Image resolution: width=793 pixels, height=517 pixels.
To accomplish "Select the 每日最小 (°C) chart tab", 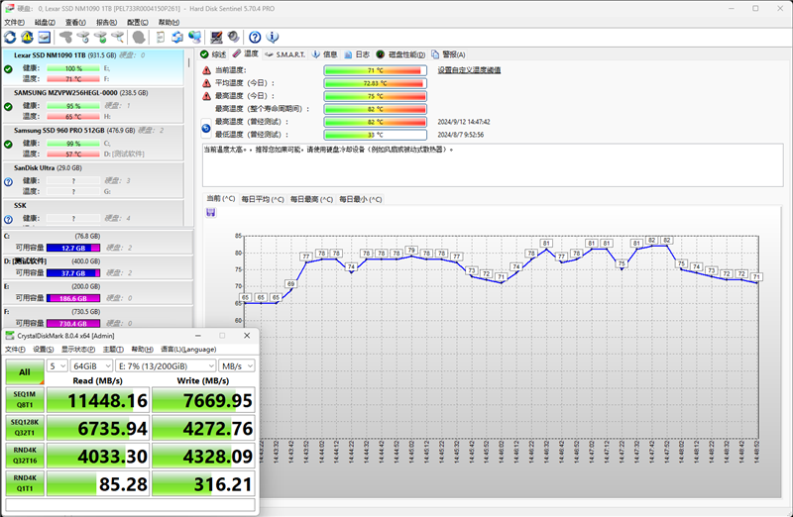I will click(360, 199).
